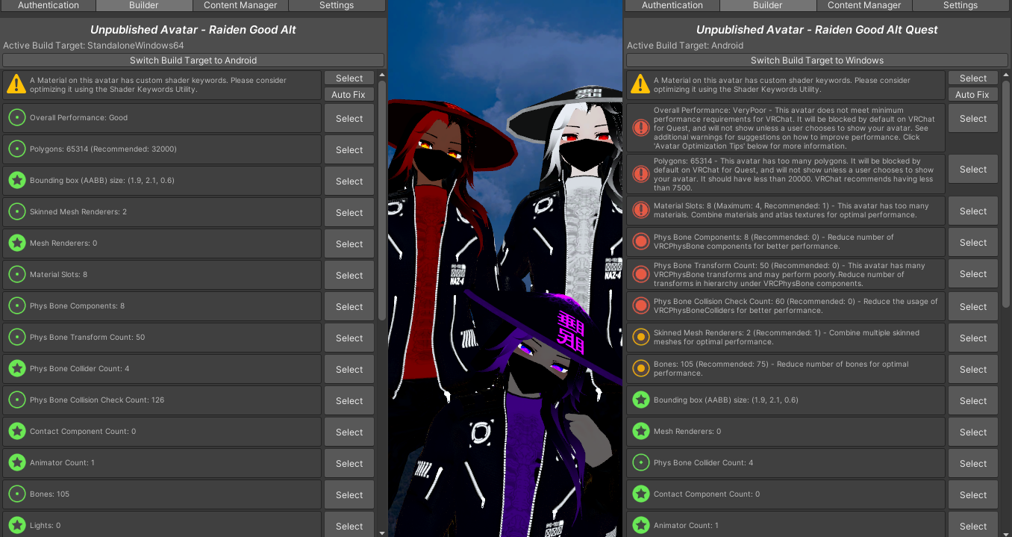Click left panel scrollbar down arrow
Screen dimensions: 1012x537
[x=382, y=533]
